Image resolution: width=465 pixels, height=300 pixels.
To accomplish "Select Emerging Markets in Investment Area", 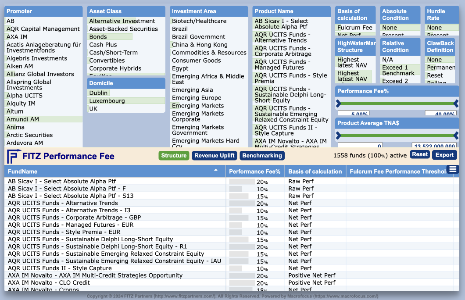I will (x=198, y=106).
